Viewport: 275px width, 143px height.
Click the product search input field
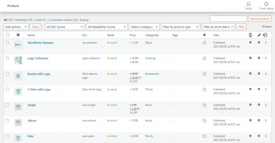pyautogui.click(x=228, y=19)
